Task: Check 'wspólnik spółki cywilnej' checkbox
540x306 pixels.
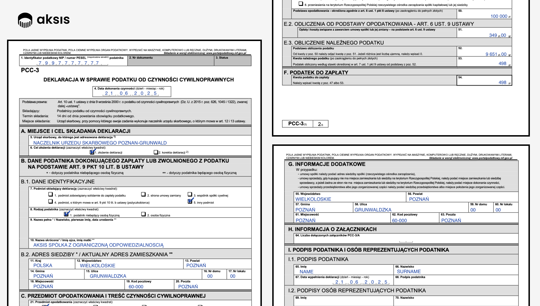Action: (190, 194)
